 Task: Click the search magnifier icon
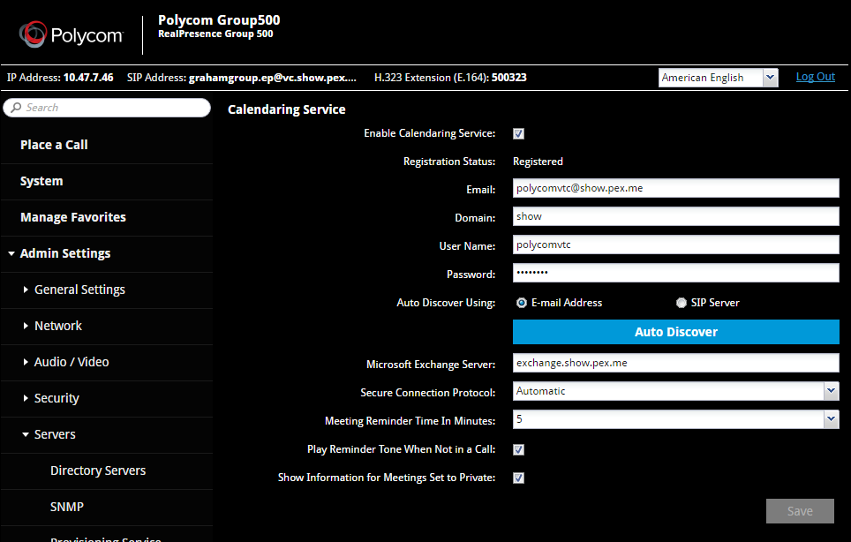pyautogui.click(x=16, y=108)
